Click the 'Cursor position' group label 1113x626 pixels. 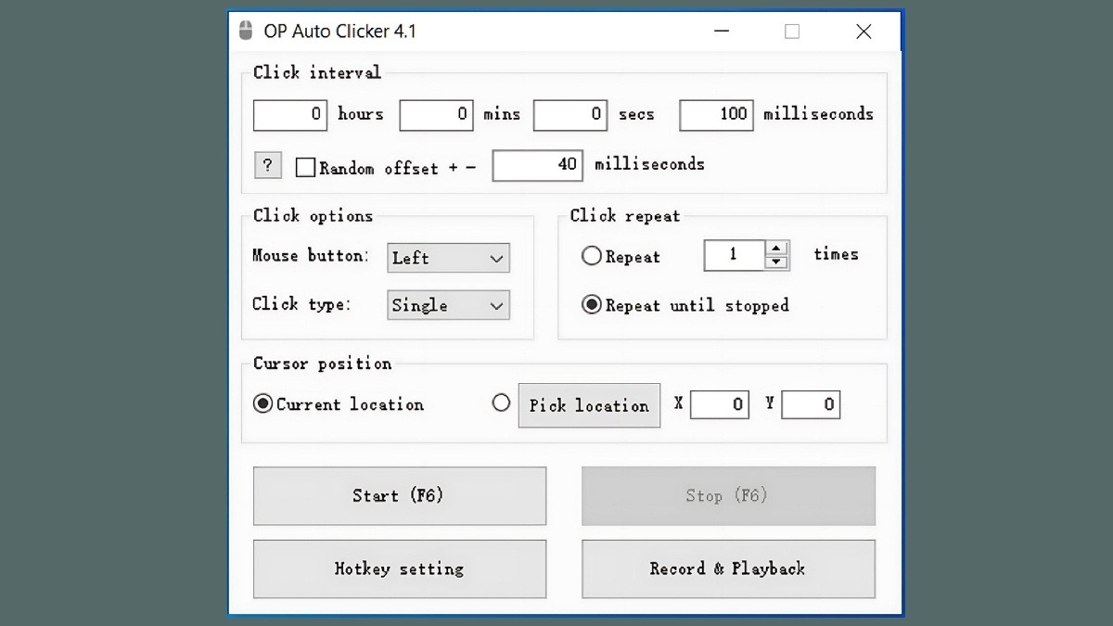click(323, 363)
